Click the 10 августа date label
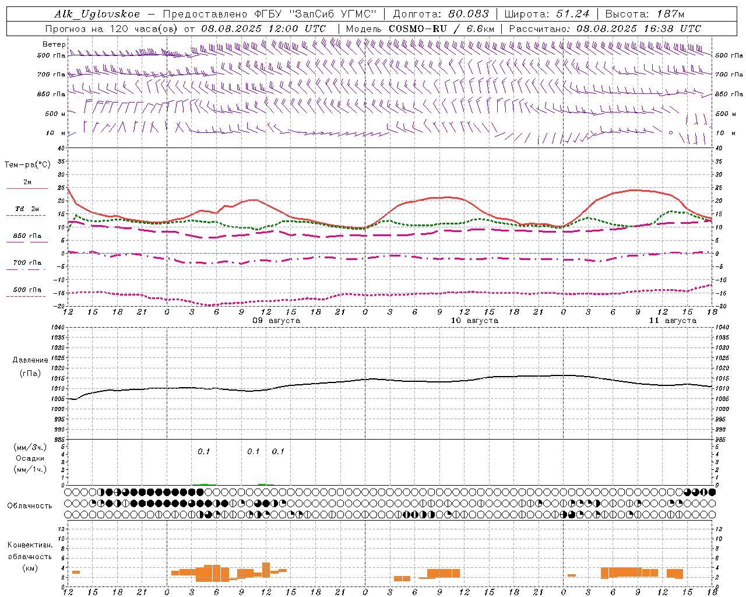 tap(474, 321)
